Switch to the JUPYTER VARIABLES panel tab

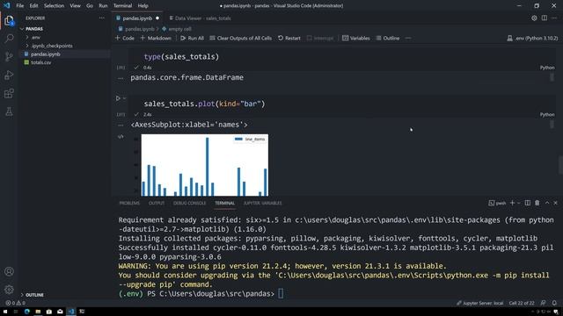[x=262, y=203]
